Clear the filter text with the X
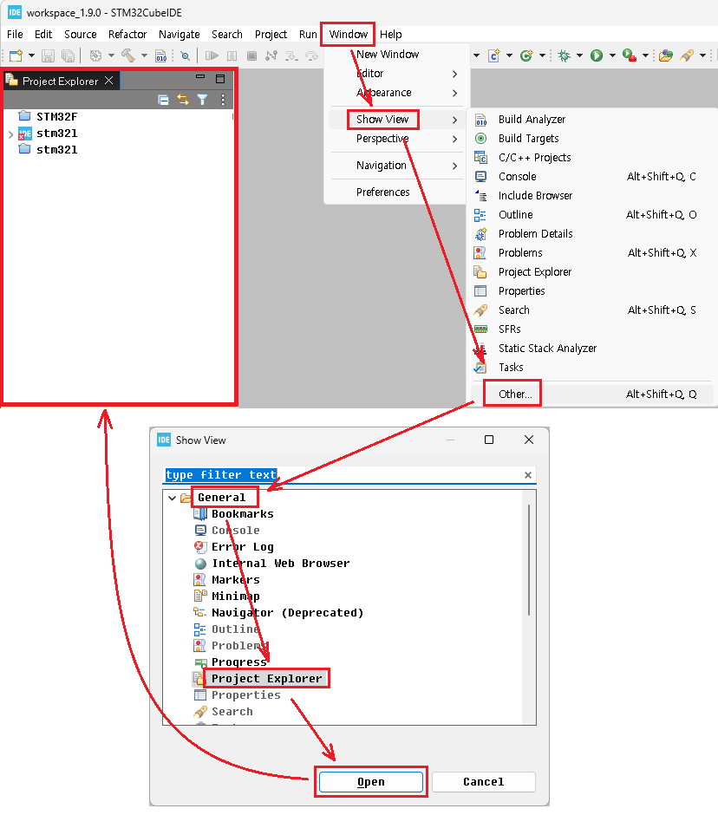 coord(528,475)
